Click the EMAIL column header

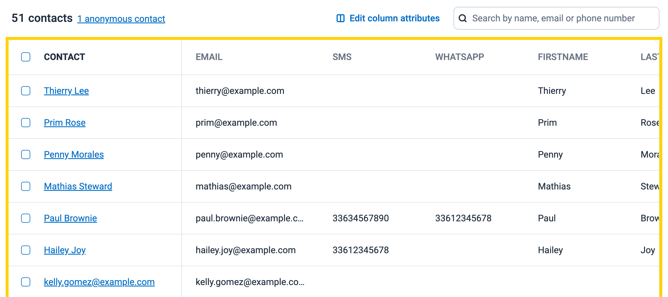(209, 57)
